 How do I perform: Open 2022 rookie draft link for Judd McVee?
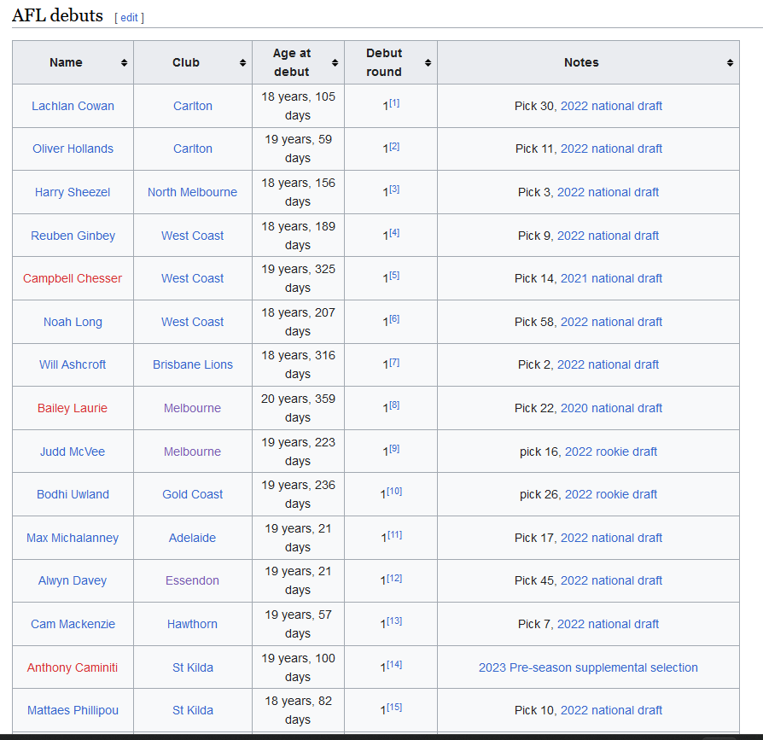point(611,452)
